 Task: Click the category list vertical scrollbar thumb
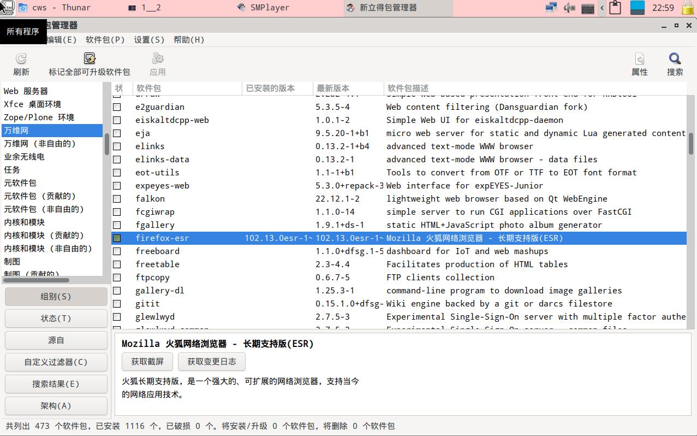[x=107, y=144]
